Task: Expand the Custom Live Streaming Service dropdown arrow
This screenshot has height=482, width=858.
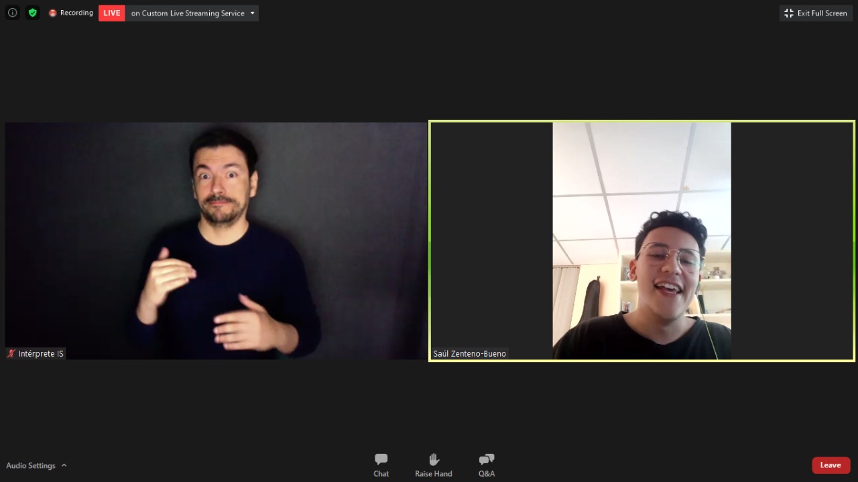Action: click(x=253, y=13)
